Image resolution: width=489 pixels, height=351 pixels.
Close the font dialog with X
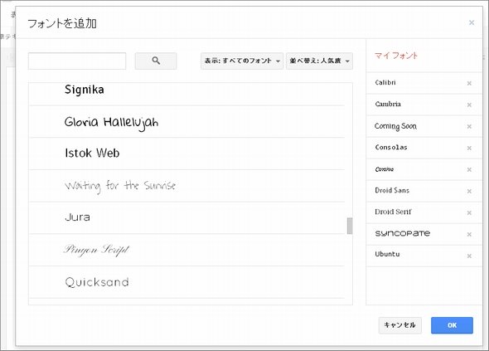(x=472, y=22)
